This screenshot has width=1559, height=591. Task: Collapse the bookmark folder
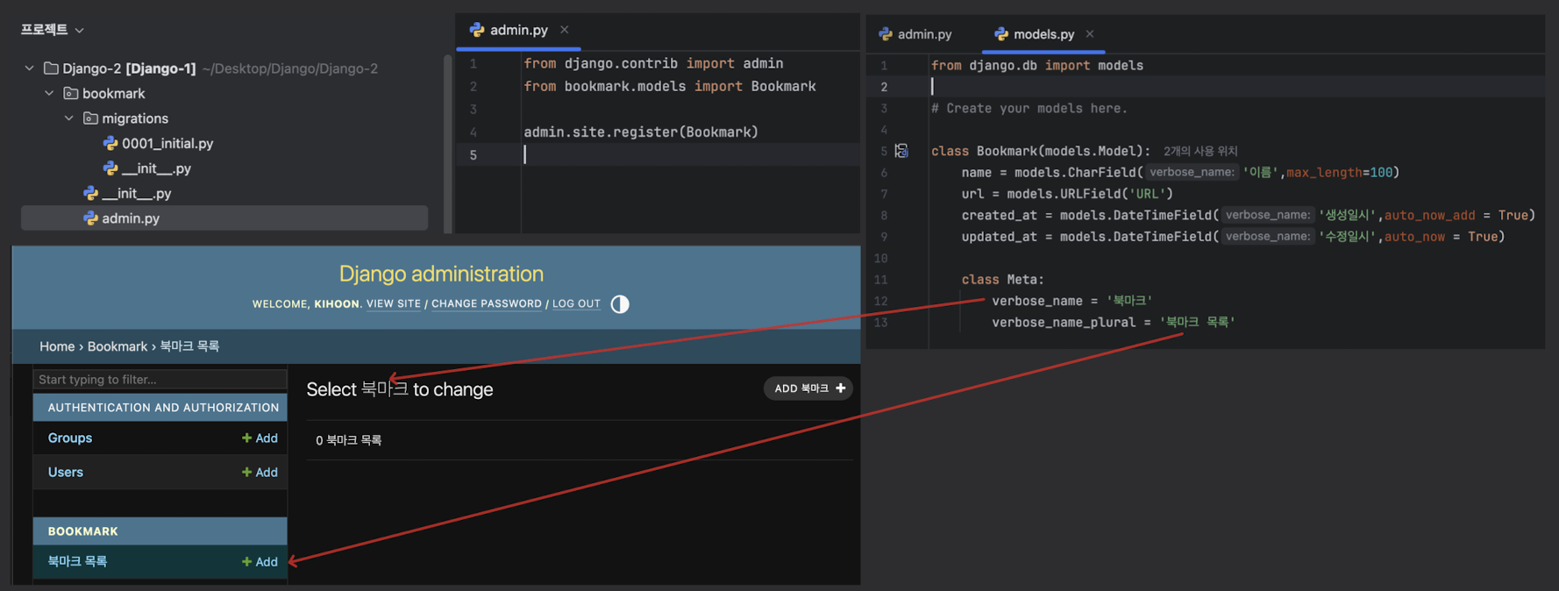coord(49,93)
